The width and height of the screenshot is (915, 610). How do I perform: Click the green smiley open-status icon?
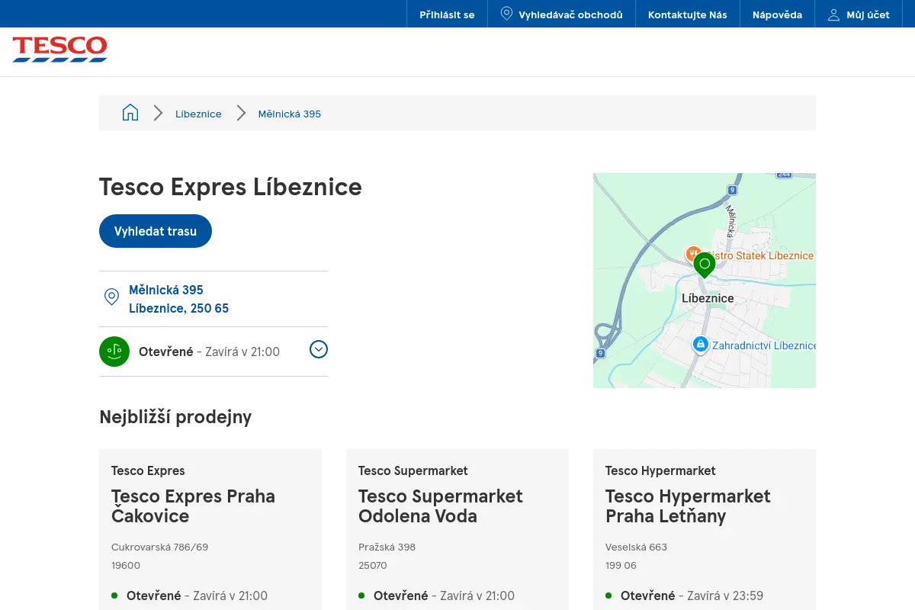tap(114, 351)
